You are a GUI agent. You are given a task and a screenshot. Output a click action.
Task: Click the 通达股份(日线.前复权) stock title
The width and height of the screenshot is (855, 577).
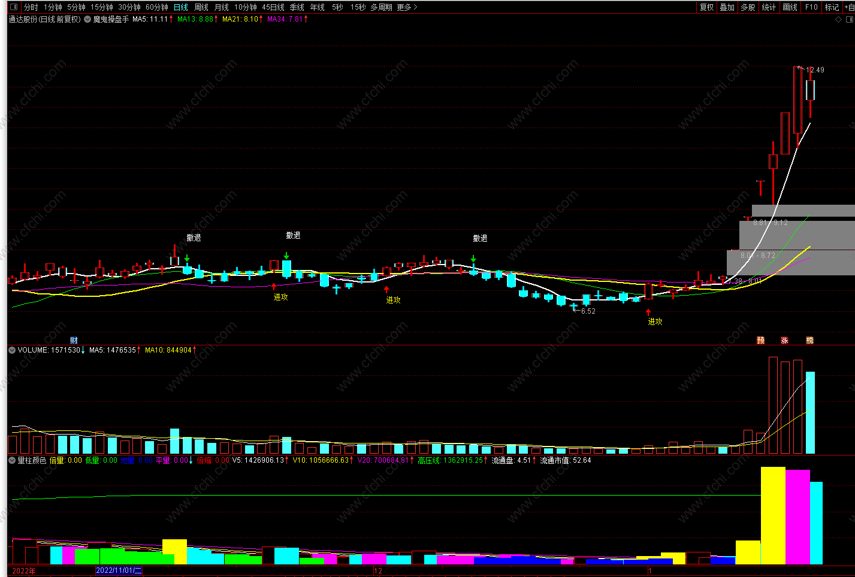44,19
